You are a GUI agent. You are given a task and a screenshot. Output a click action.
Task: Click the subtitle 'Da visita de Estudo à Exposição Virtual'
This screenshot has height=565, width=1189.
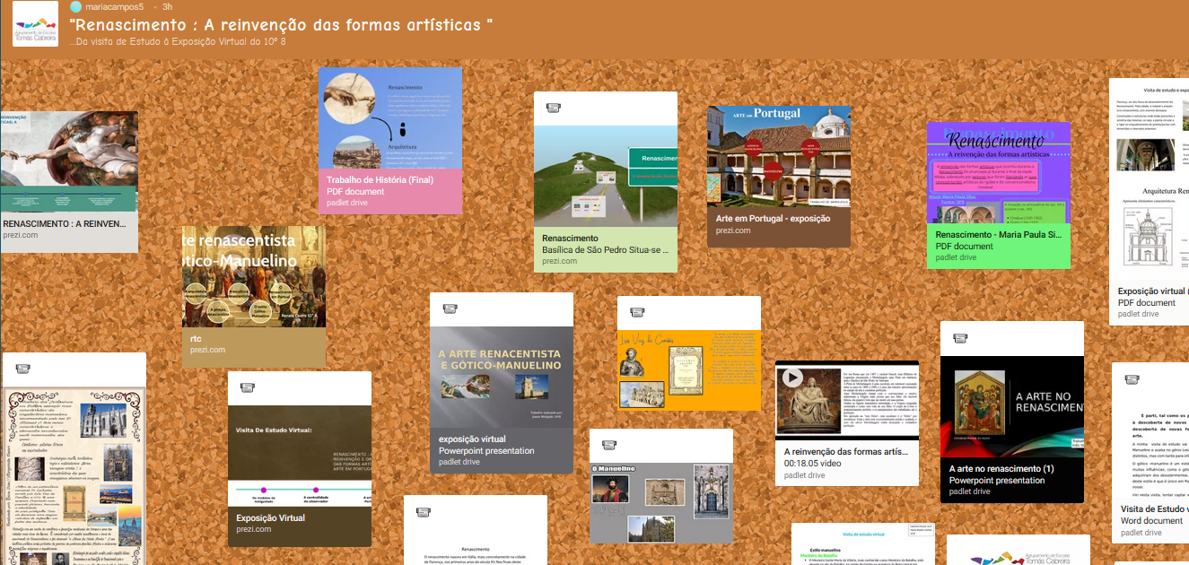[x=178, y=41]
